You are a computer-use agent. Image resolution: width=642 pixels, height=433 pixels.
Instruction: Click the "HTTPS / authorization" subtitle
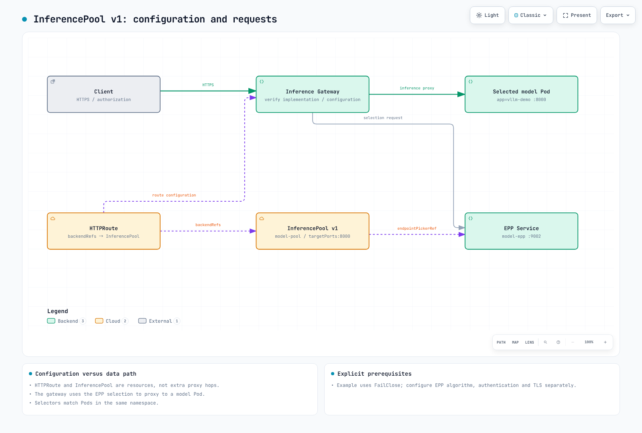pyautogui.click(x=104, y=99)
